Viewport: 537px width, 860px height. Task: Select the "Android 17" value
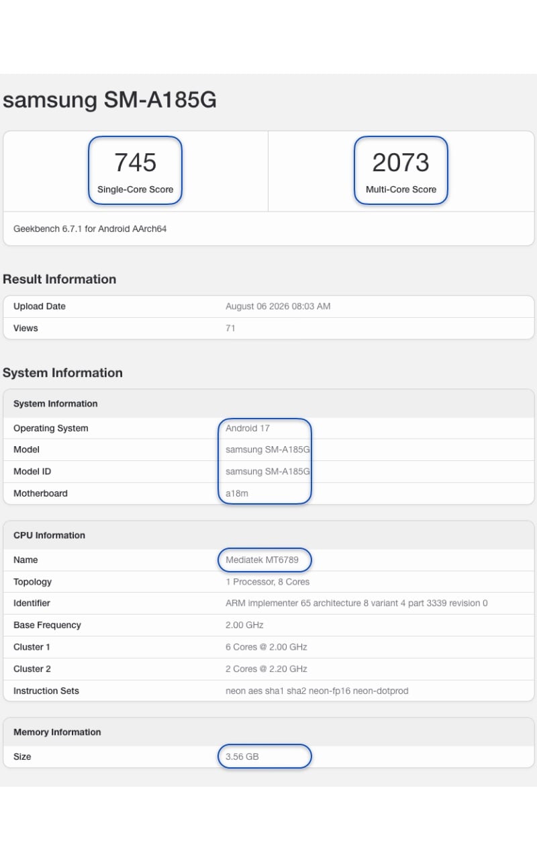248,429
